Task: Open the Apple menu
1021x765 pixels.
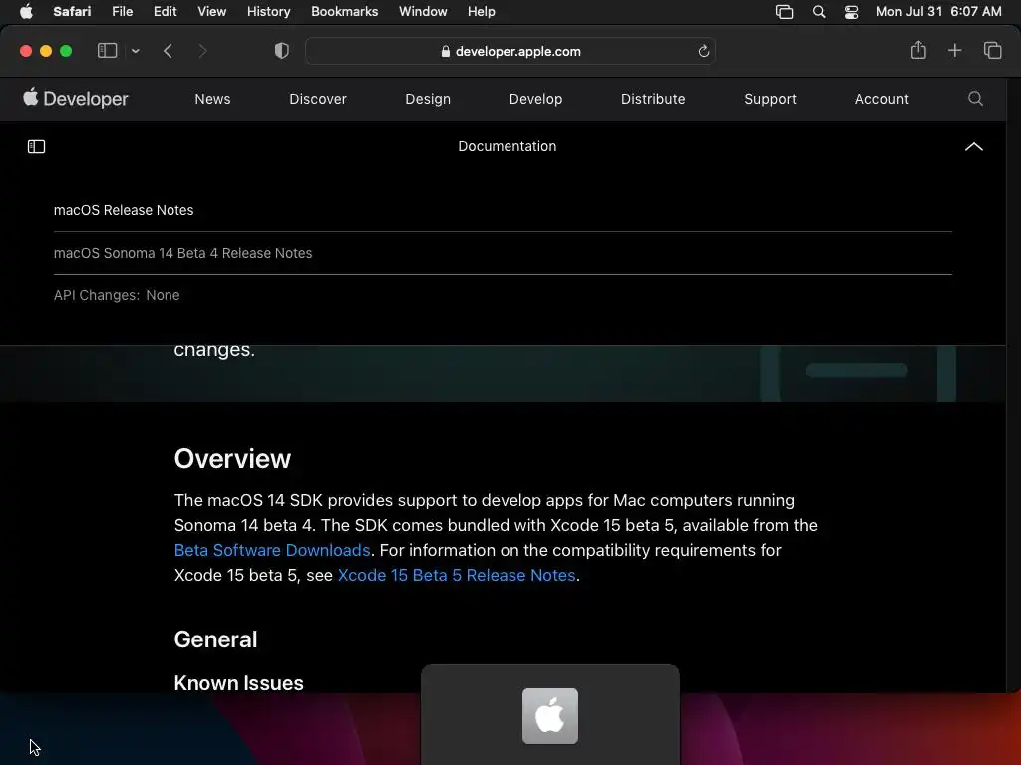Action: click(x=26, y=12)
